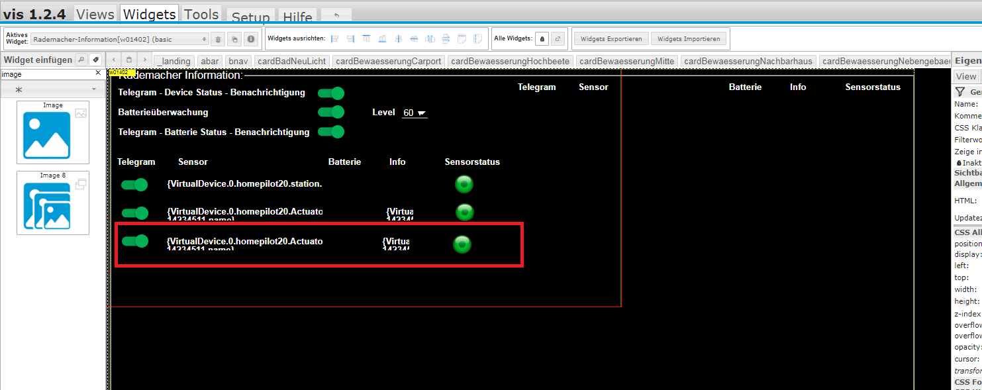Delete the active widget with trash icon

click(x=219, y=39)
